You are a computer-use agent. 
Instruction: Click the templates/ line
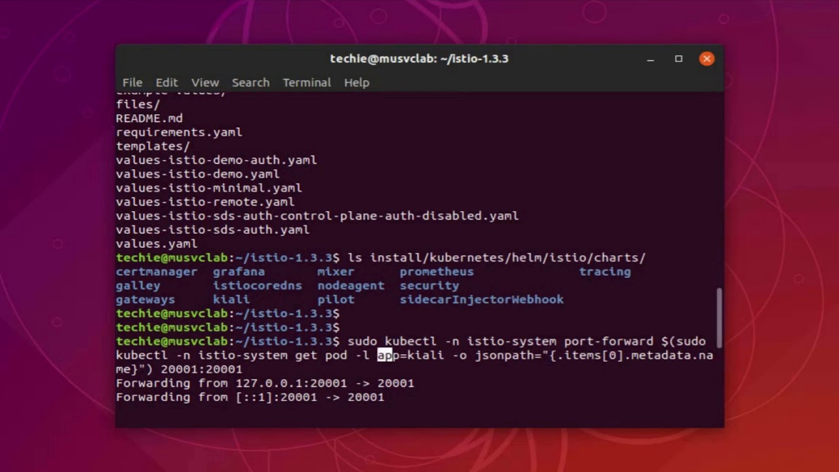pyautogui.click(x=153, y=146)
